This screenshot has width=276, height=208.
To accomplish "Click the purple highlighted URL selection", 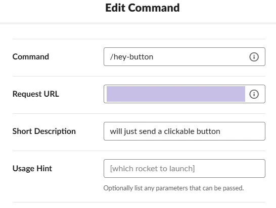I will tap(176, 94).
